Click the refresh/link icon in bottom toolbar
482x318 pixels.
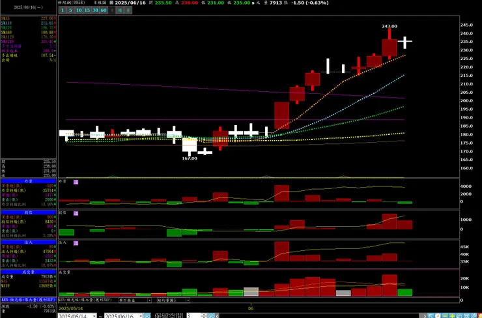click(x=459, y=315)
